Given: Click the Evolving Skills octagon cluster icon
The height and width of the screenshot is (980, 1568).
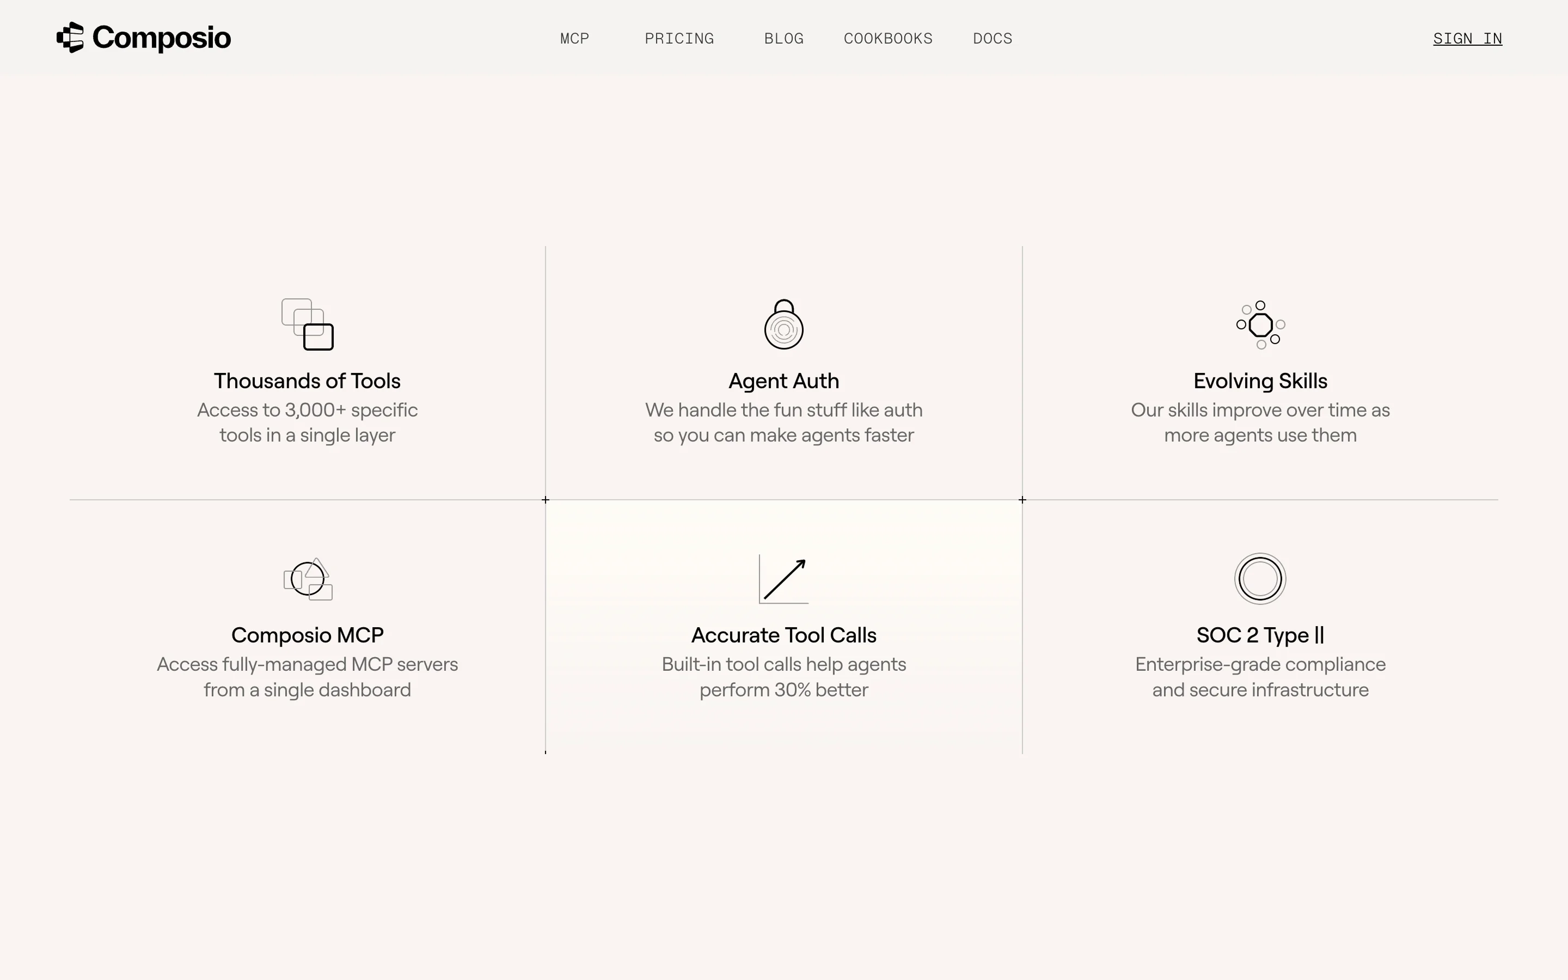Looking at the screenshot, I should click(1260, 324).
